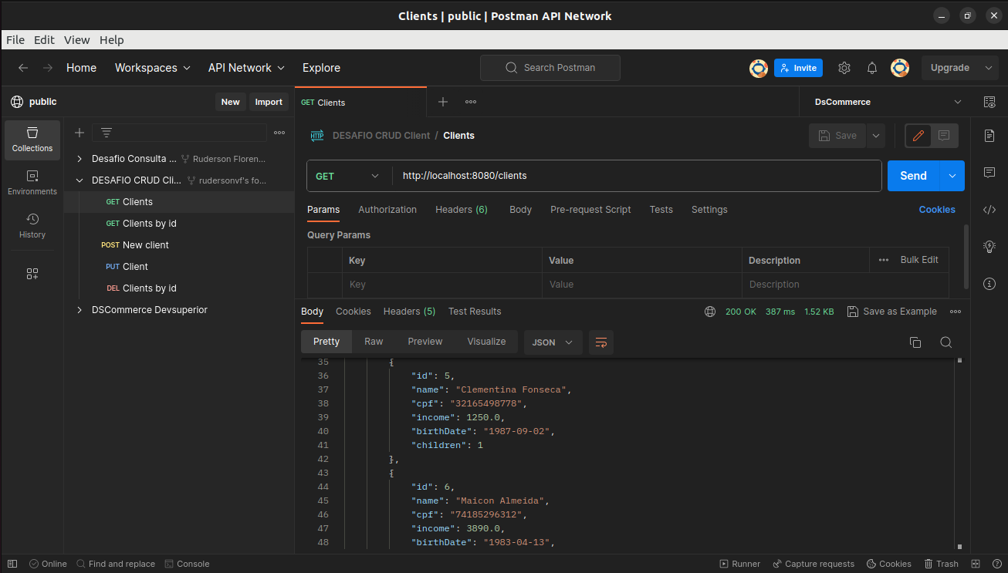1008x573 pixels.
Task: Toggle line wrap in response
Action: [x=601, y=342]
